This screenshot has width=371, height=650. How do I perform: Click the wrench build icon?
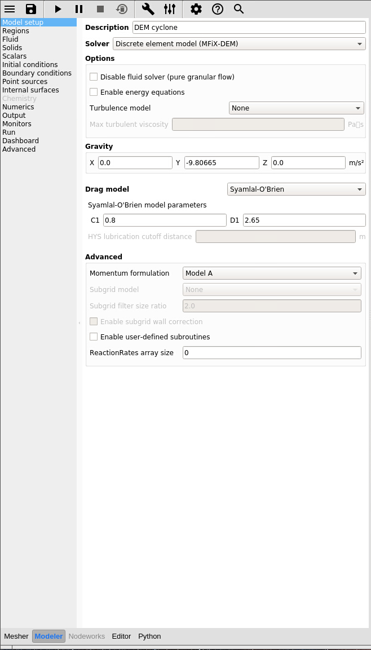tap(148, 9)
